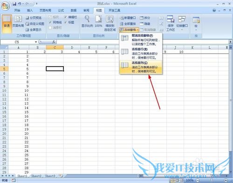The height and width of the screenshot is (183, 233).
Task: Click Zoom to Selection (缩放到选定区域)
Action: point(110,23)
